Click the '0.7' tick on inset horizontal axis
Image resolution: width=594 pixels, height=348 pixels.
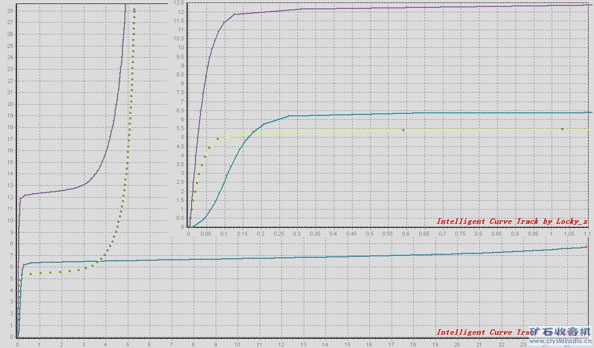[x=442, y=233]
